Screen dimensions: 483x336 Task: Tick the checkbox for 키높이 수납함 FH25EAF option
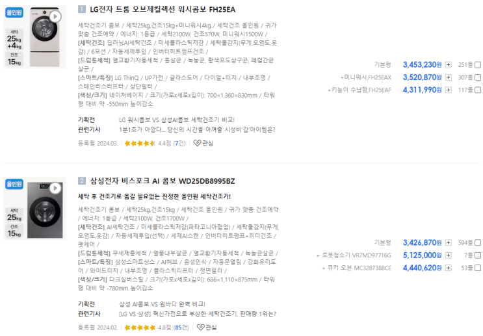pyautogui.click(x=478, y=90)
